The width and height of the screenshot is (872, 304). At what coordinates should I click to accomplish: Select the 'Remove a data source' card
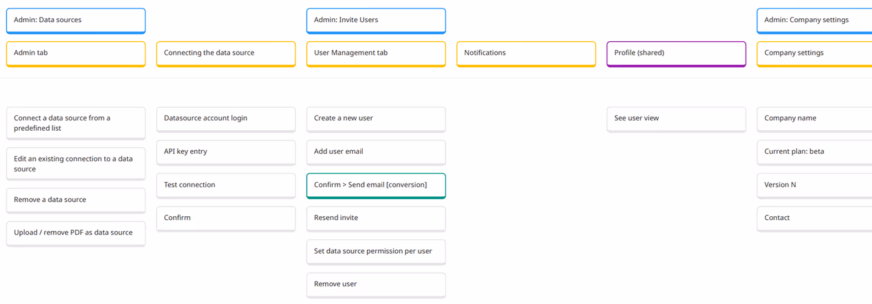pos(76,200)
